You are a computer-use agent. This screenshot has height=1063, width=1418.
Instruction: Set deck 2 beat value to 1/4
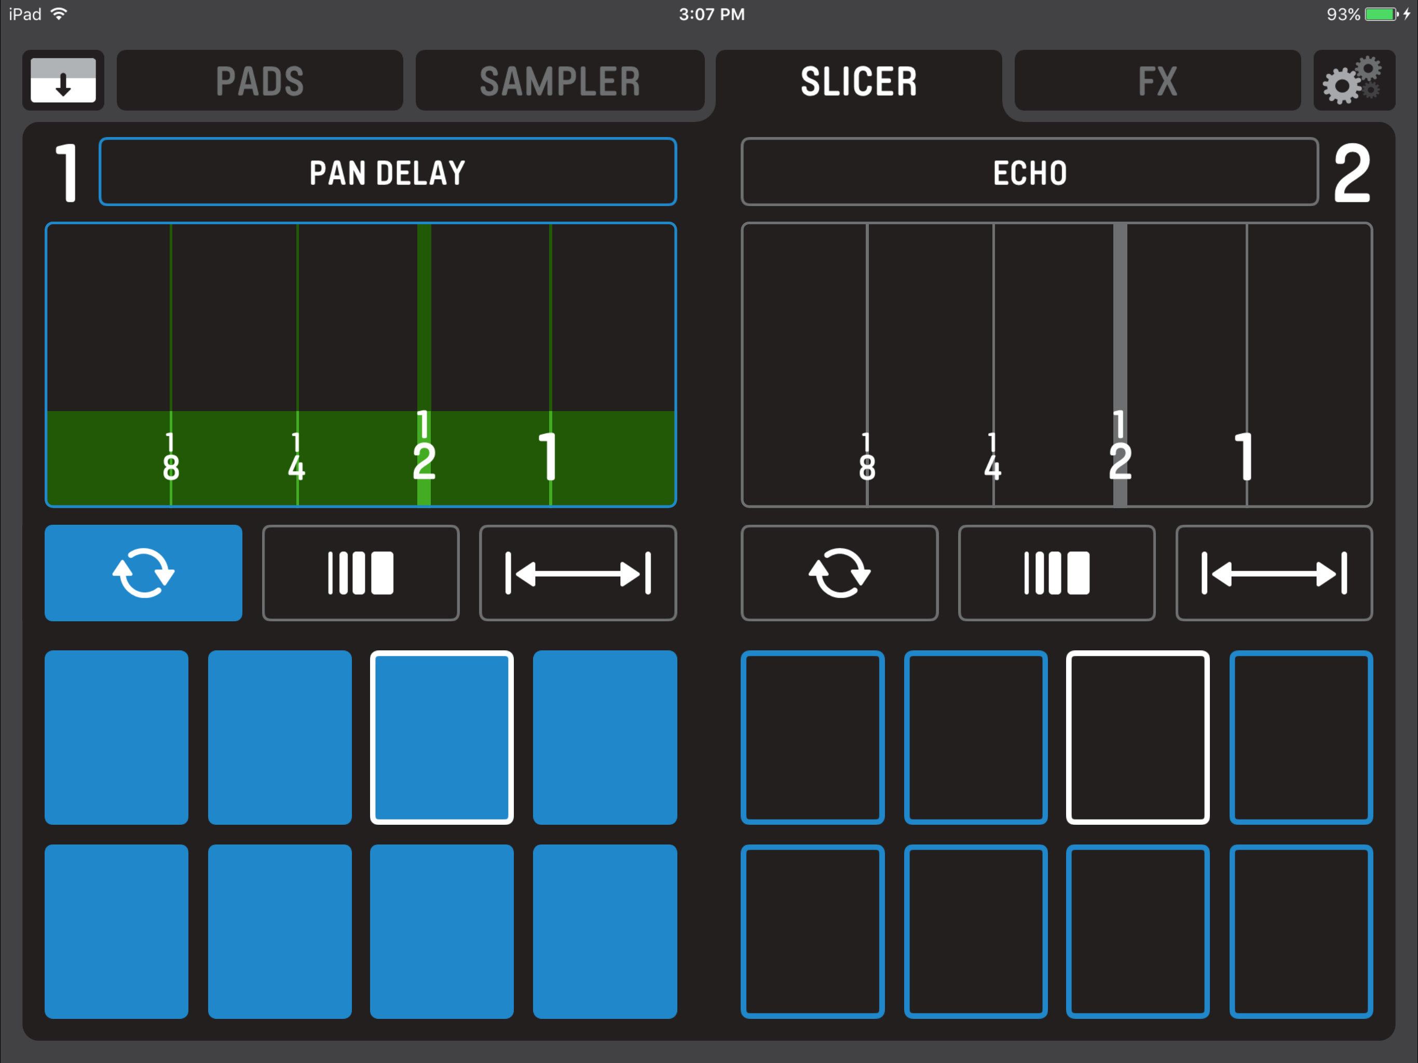(993, 456)
